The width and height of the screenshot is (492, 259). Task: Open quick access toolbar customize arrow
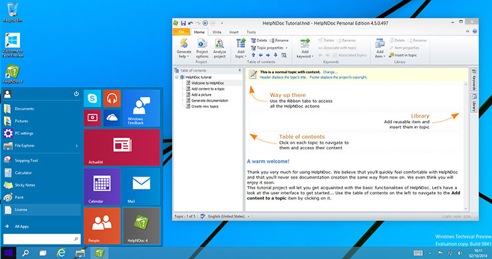(222, 23)
